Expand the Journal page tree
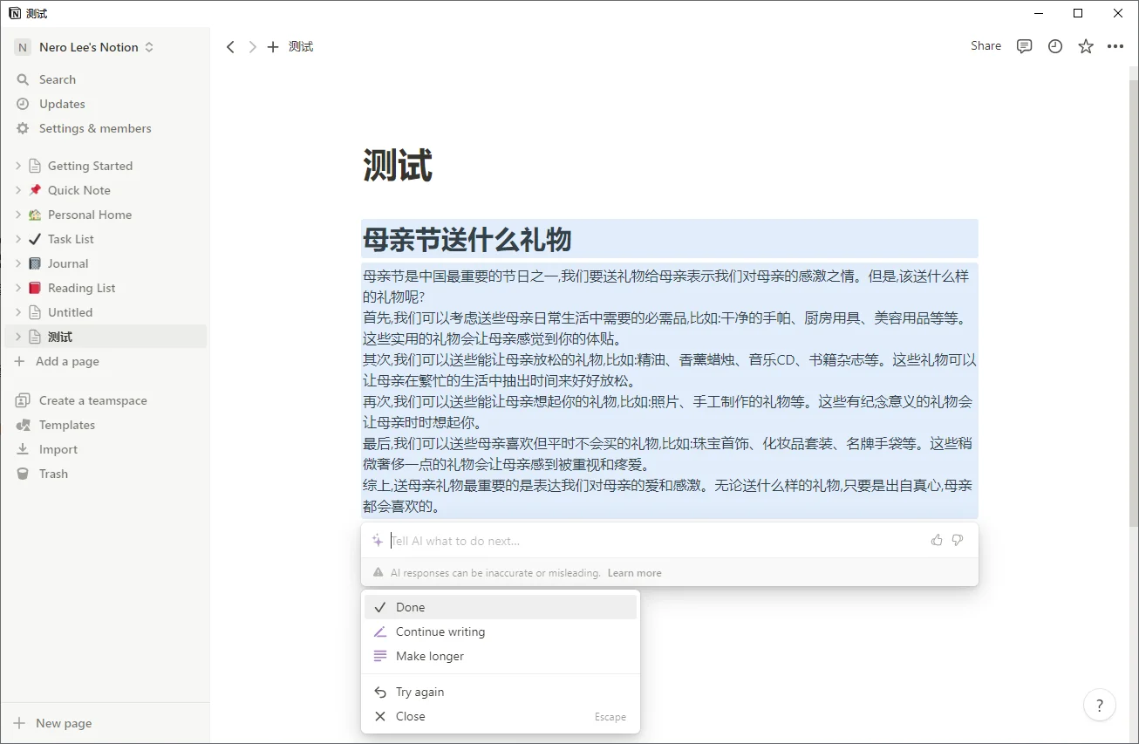The image size is (1139, 744). 17,263
